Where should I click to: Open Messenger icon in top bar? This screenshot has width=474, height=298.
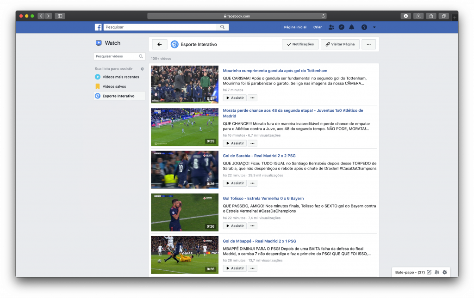click(x=342, y=27)
